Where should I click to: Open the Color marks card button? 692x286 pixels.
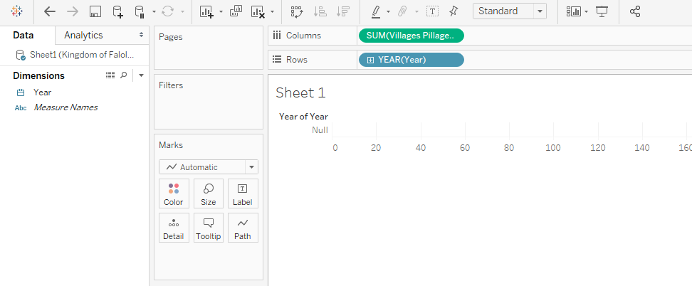point(174,194)
